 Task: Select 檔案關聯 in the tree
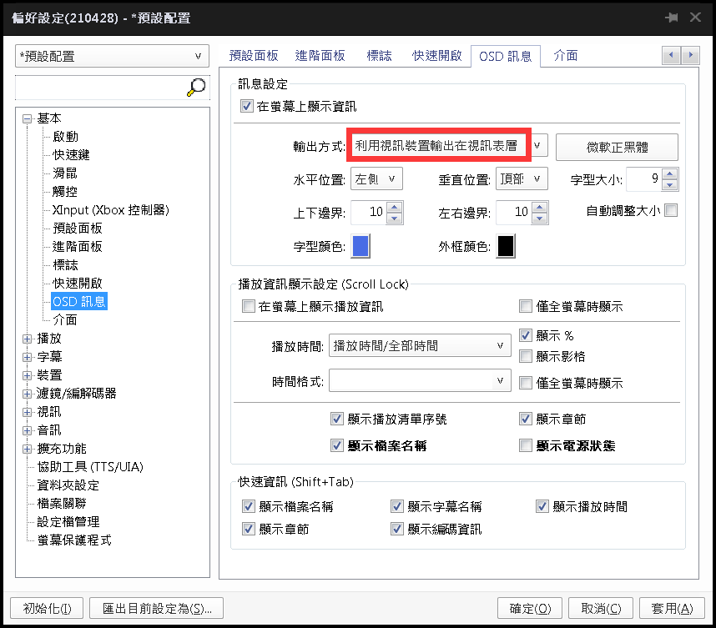[x=62, y=503]
